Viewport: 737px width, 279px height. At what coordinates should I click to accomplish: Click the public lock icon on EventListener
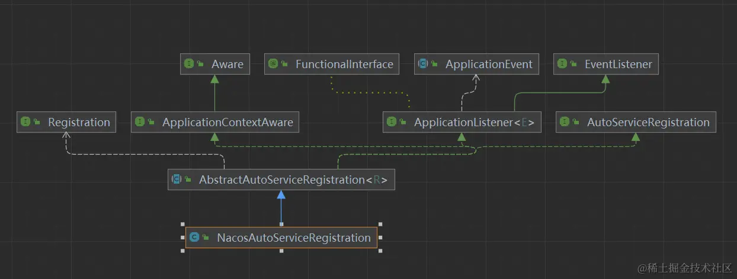575,64
